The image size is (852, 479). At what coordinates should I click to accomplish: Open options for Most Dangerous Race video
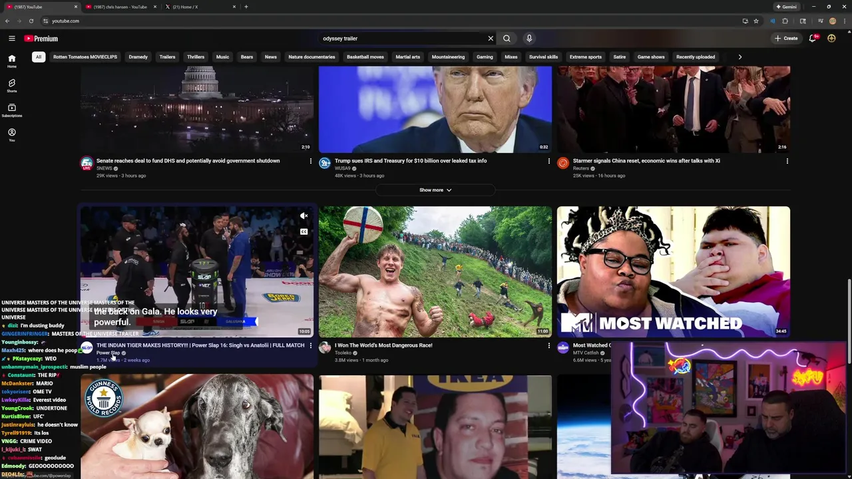(548, 345)
